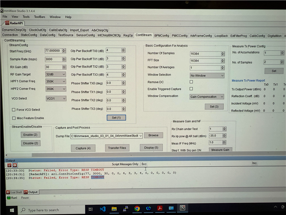The width and height of the screenshot is (286, 215).
Task: Switch to the RadarAPI tab
Action: point(14,23)
